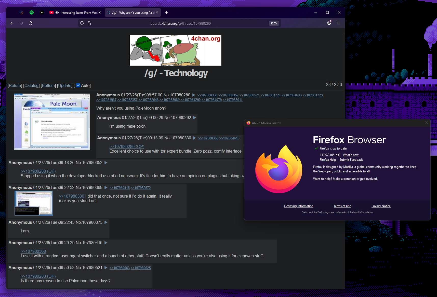Follow the >>107980625 backlink

click(141, 268)
